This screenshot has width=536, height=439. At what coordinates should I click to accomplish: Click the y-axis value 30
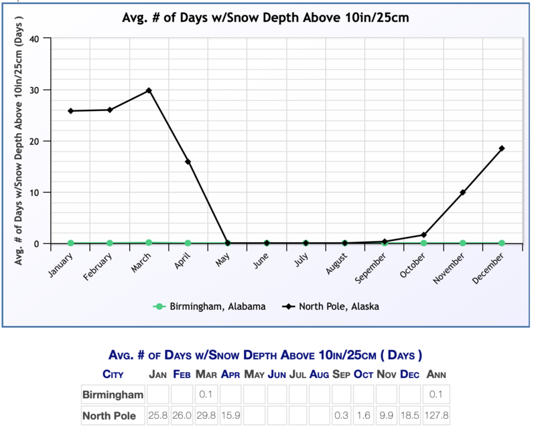(x=34, y=90)
